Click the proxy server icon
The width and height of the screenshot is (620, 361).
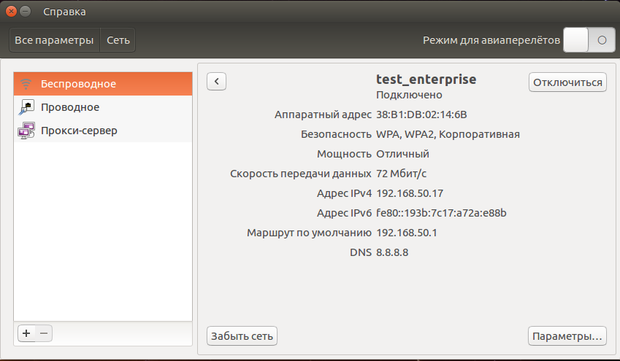(x=26, y=131)
